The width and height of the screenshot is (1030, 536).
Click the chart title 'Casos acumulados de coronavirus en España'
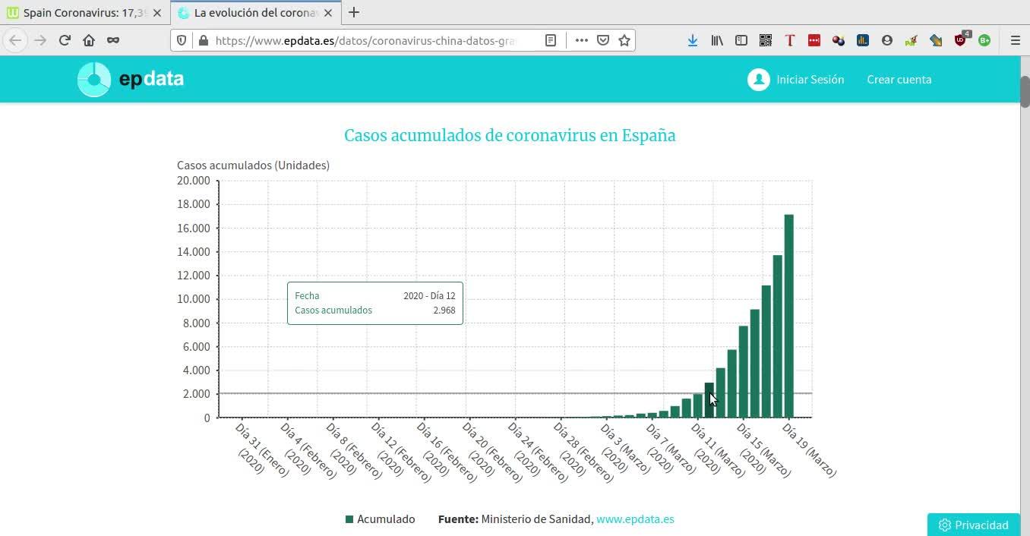pos(510,135)
